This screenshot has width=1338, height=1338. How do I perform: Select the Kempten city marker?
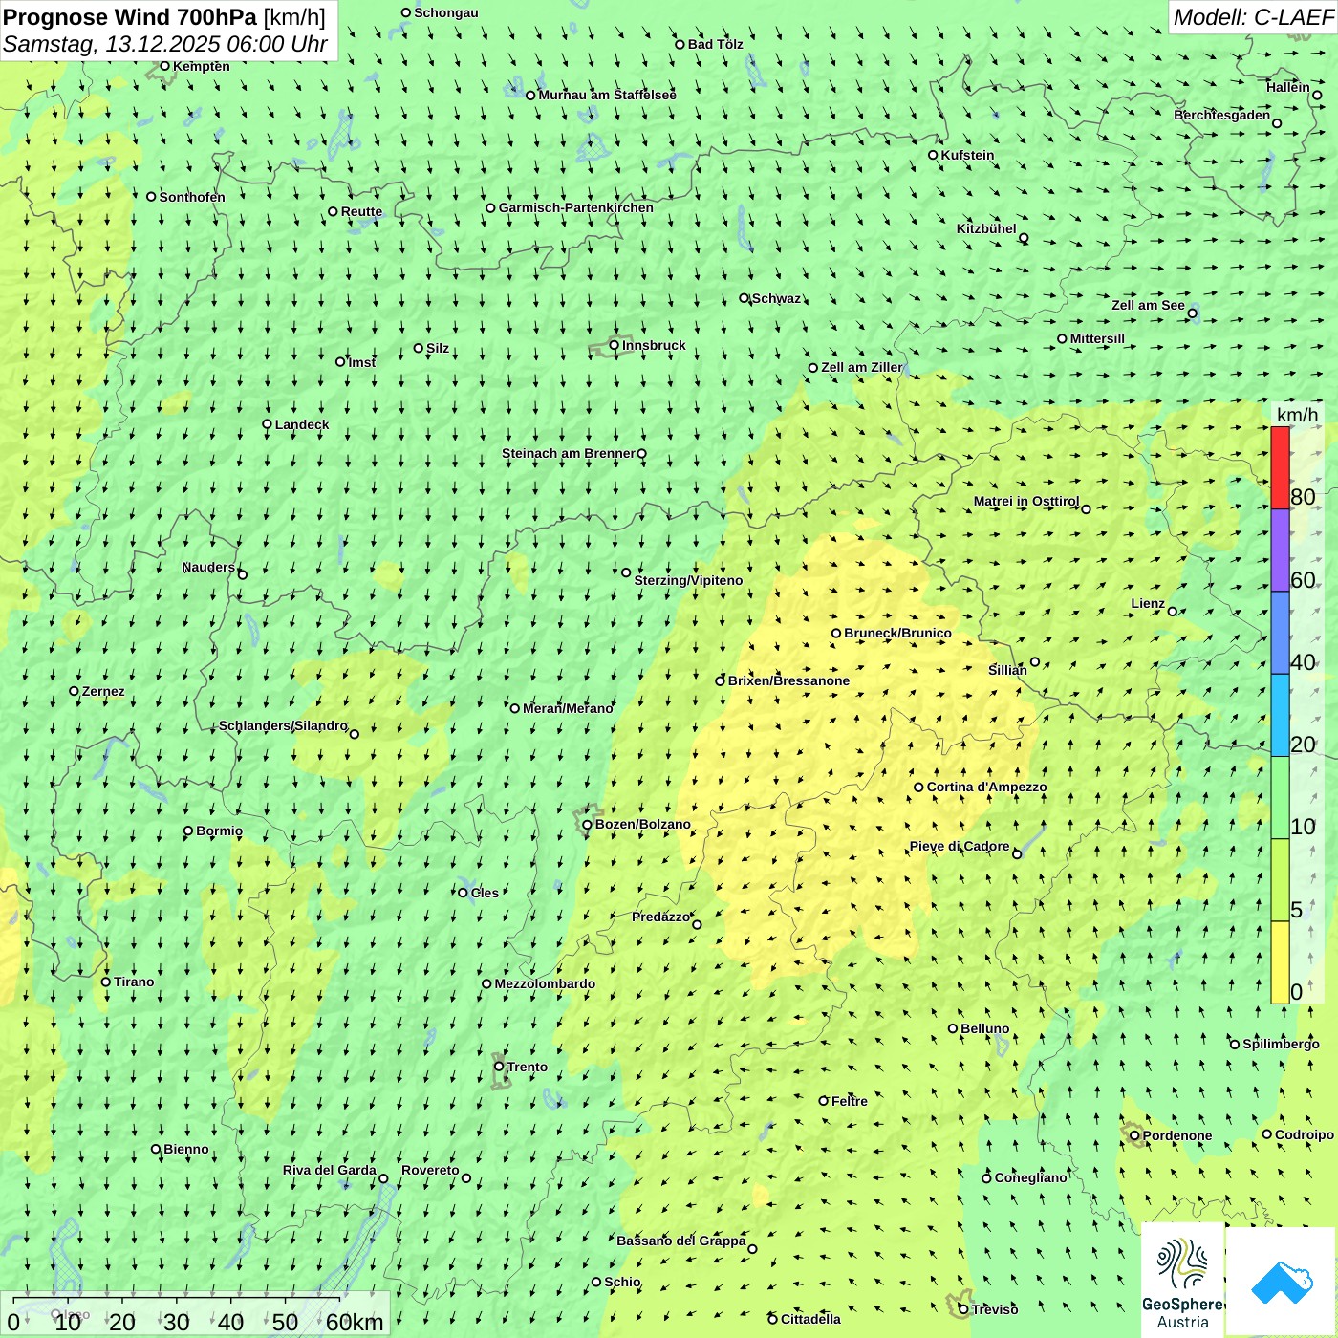pos(164,66)
